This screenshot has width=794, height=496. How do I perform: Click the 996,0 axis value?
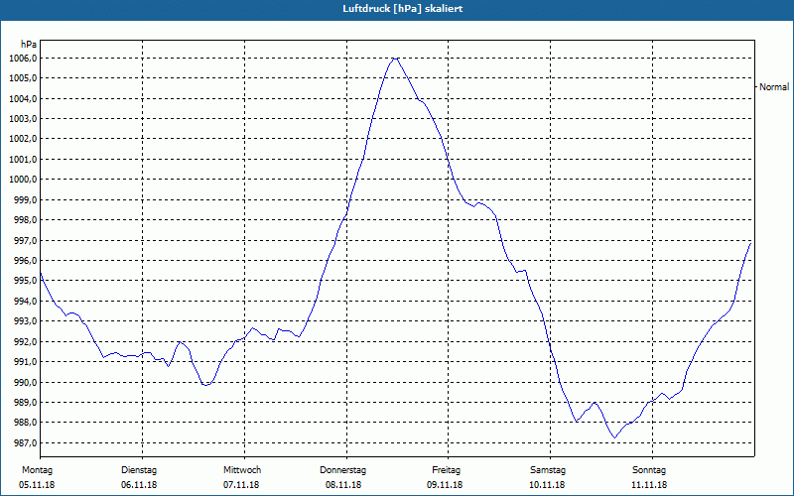coord(25,261)
